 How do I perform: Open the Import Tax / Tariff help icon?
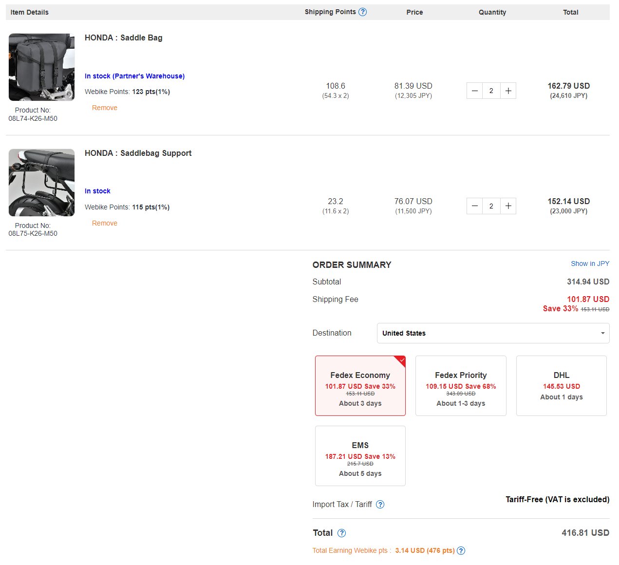tap(380, 505)
